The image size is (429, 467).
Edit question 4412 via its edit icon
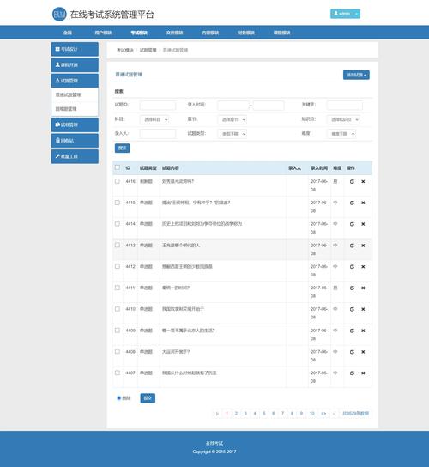tap(352, 267)
